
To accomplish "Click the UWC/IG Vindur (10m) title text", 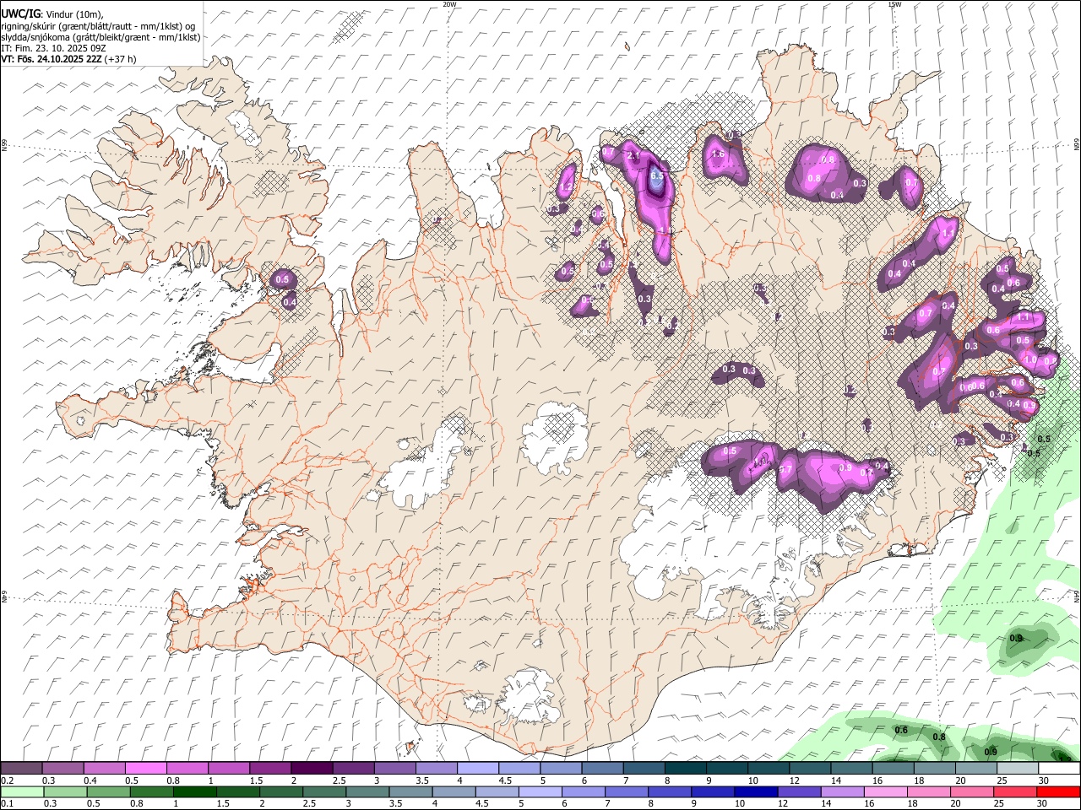I will click(52, 14).
